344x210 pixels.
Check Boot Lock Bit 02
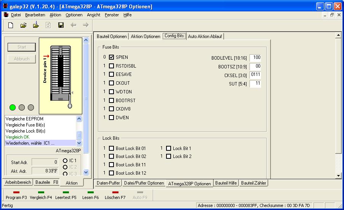(x=112, y=156)
